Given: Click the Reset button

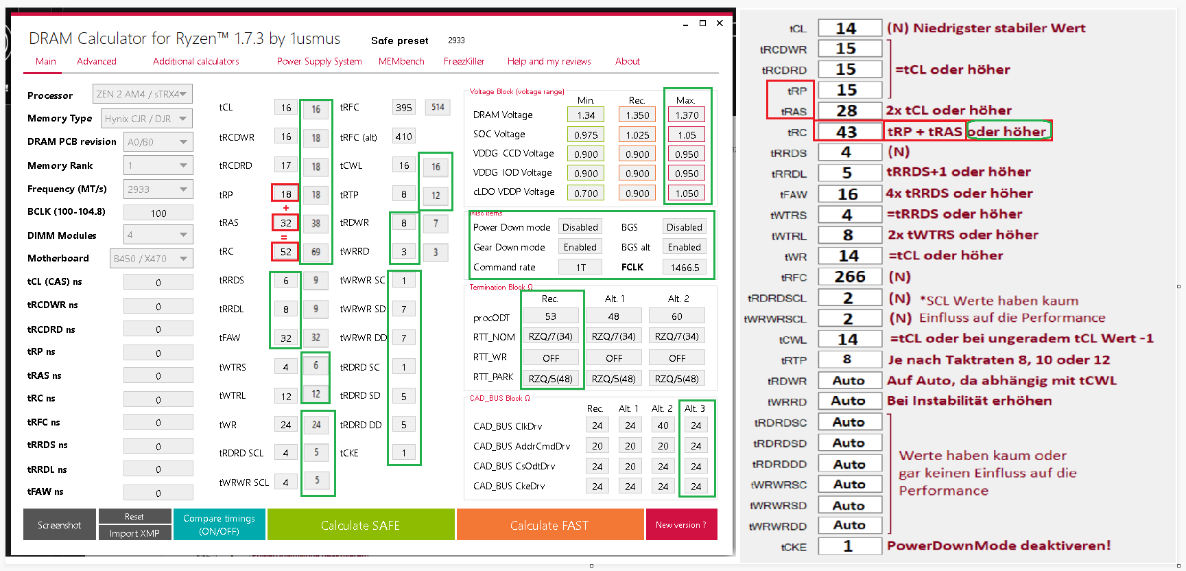Looking at the screenshot, I should point(134,516).
